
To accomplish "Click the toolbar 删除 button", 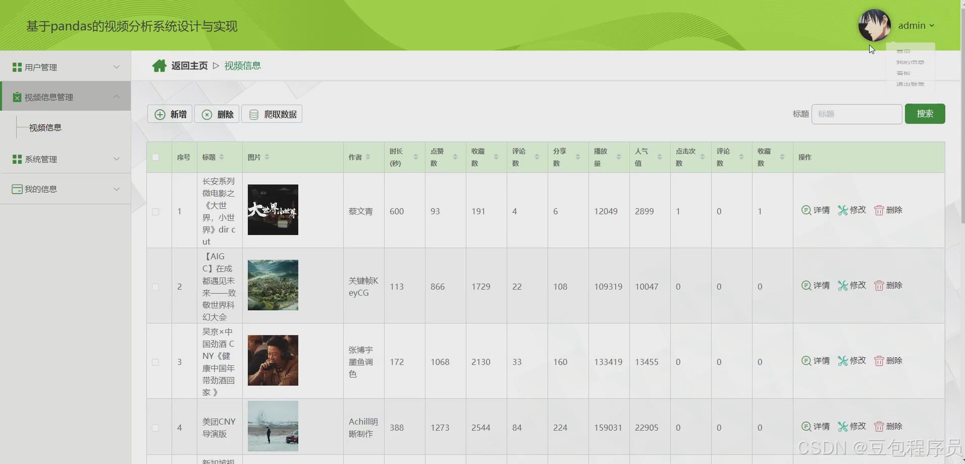I will 217,114.
